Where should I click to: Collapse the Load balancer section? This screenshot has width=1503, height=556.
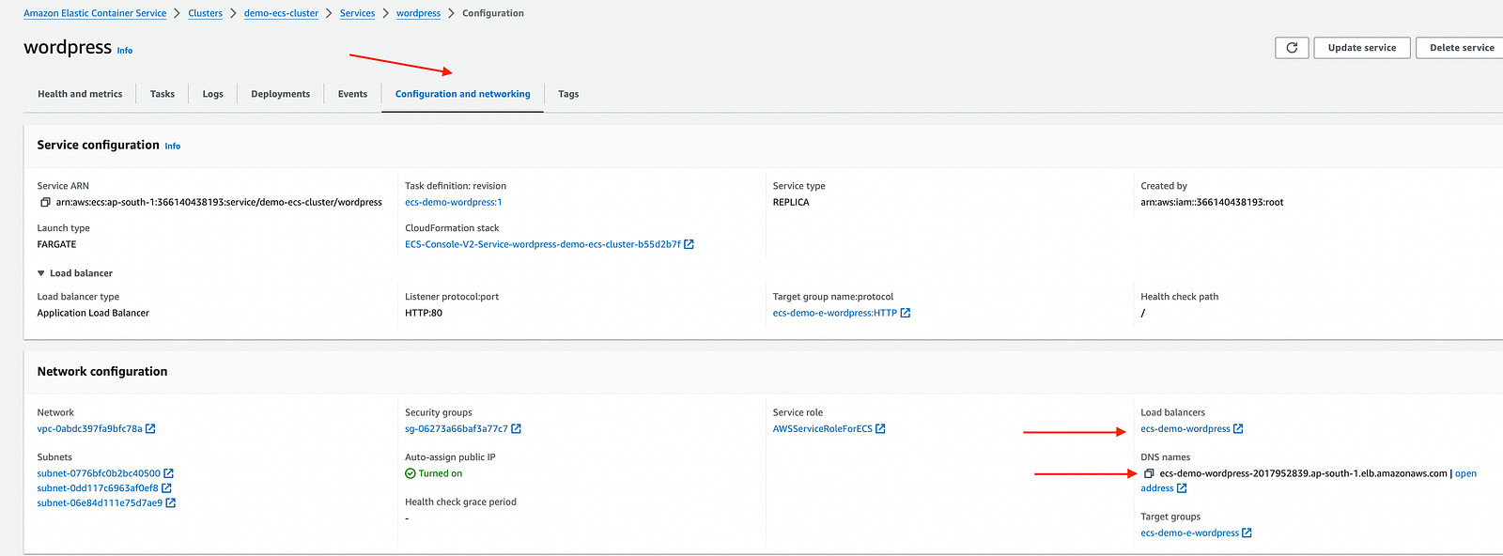pos(40,273)
